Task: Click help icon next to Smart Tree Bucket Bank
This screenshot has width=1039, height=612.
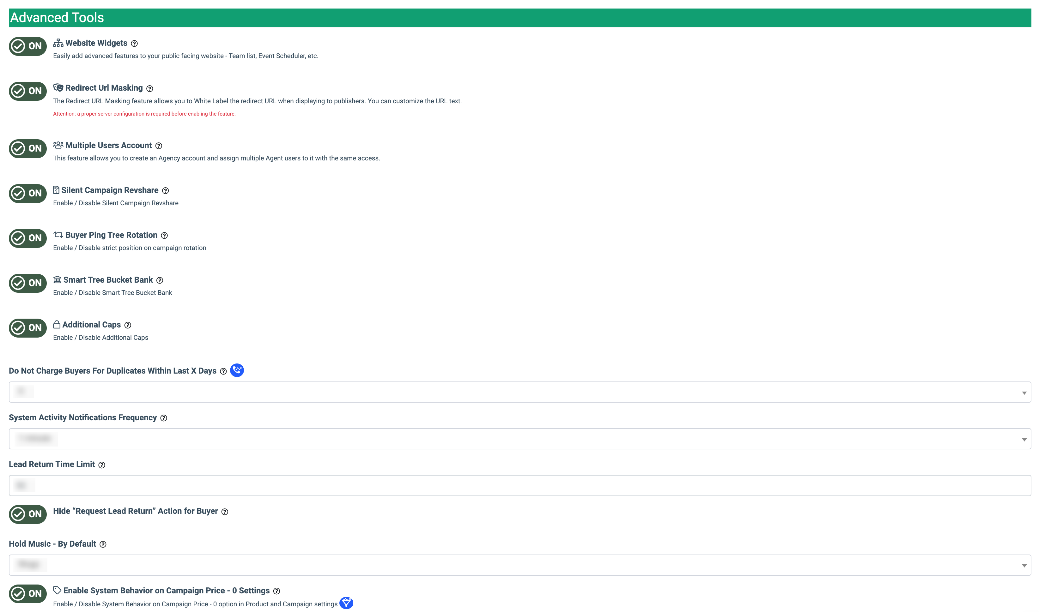Action: (x=160, y=281)
